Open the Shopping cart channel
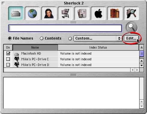This screenshot has height=114, width=147. (x=65, y=13)
